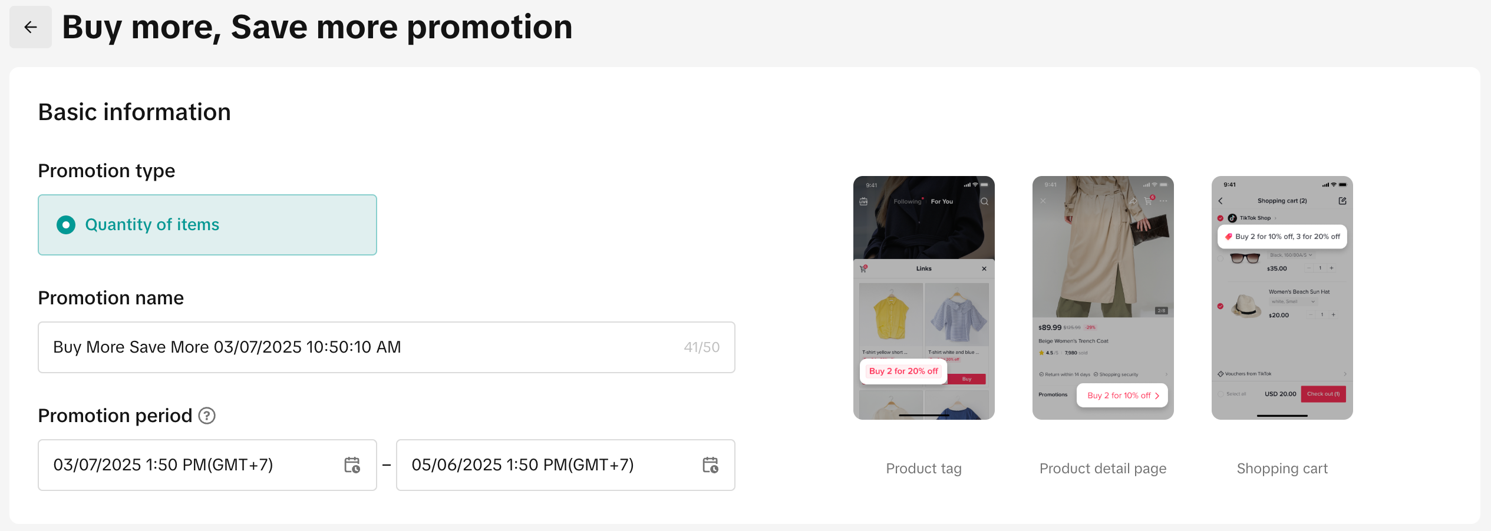Open the start date calendar picker icon
This screenshot has height=531, width=1491.
(352, 465)
